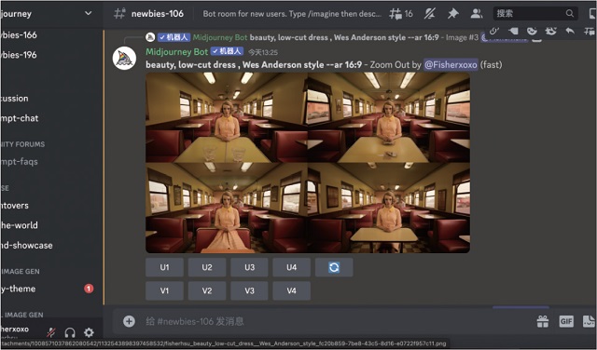The height and width of the screenshot is (350, 597).
Task: Click the newbies-106 channel title
Action: point(158,14)
